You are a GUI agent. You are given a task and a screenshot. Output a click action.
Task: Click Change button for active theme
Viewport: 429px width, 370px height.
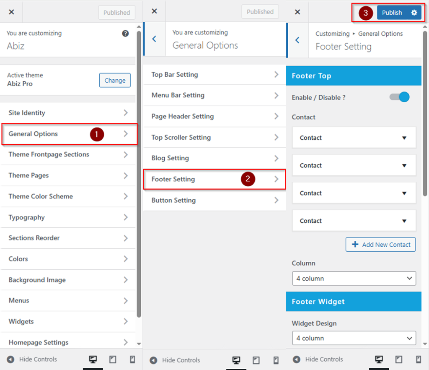tap(115, 81)
